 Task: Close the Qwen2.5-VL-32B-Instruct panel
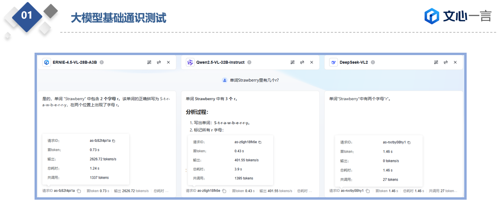(x=312, y=62)
